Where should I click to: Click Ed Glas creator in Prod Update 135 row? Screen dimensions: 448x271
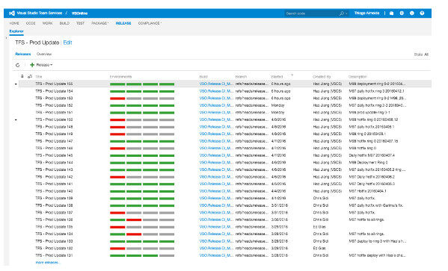click(319, 227)
